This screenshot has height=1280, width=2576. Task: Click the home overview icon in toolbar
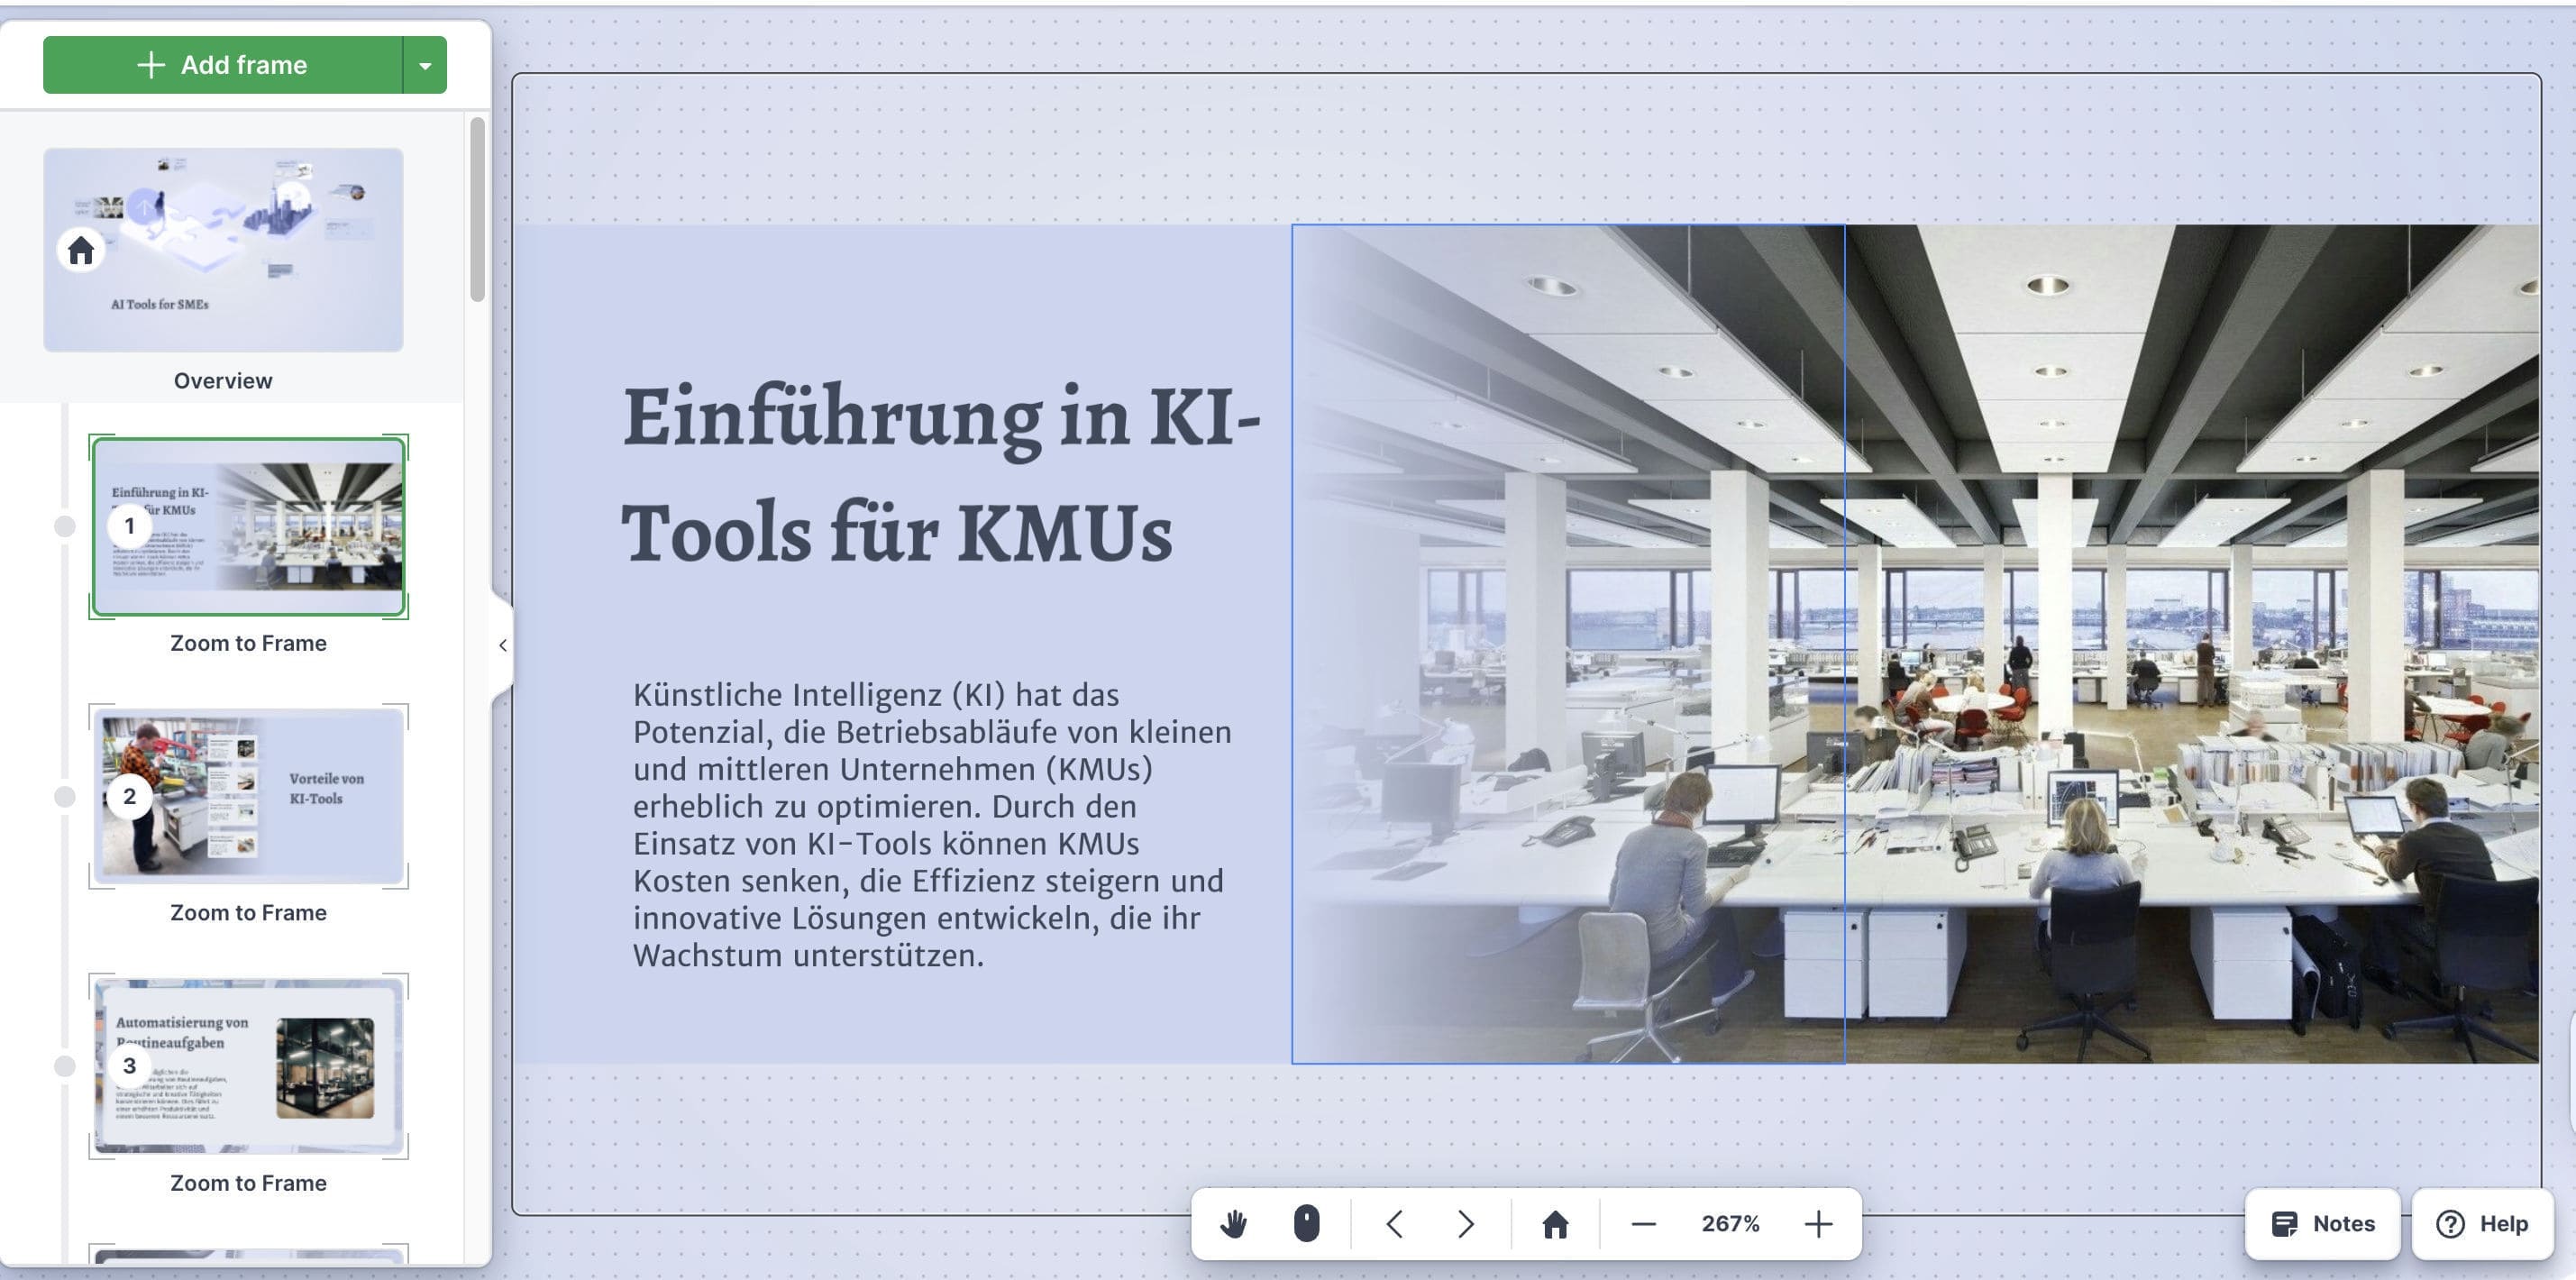point(1555,1223)
